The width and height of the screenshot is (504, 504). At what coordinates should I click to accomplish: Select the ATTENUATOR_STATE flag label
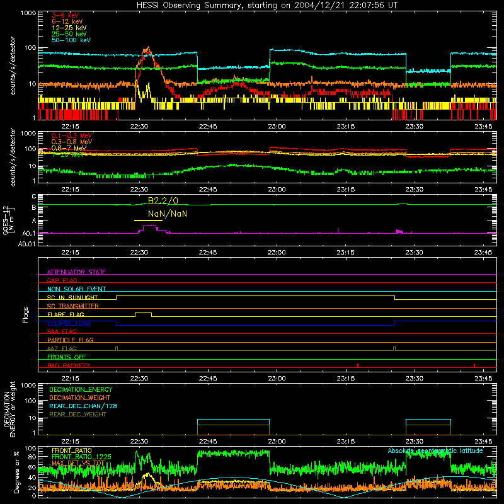[76, 272]
